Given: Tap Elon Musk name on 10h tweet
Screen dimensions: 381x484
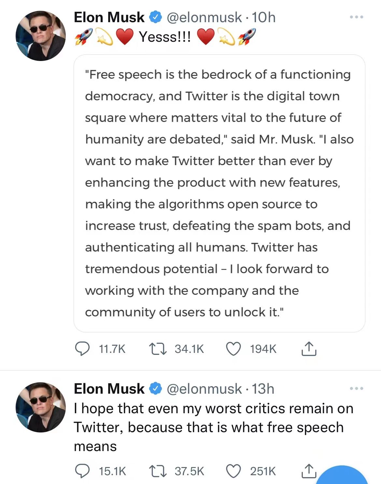Looking at the screenshot, I should [109, 17].
